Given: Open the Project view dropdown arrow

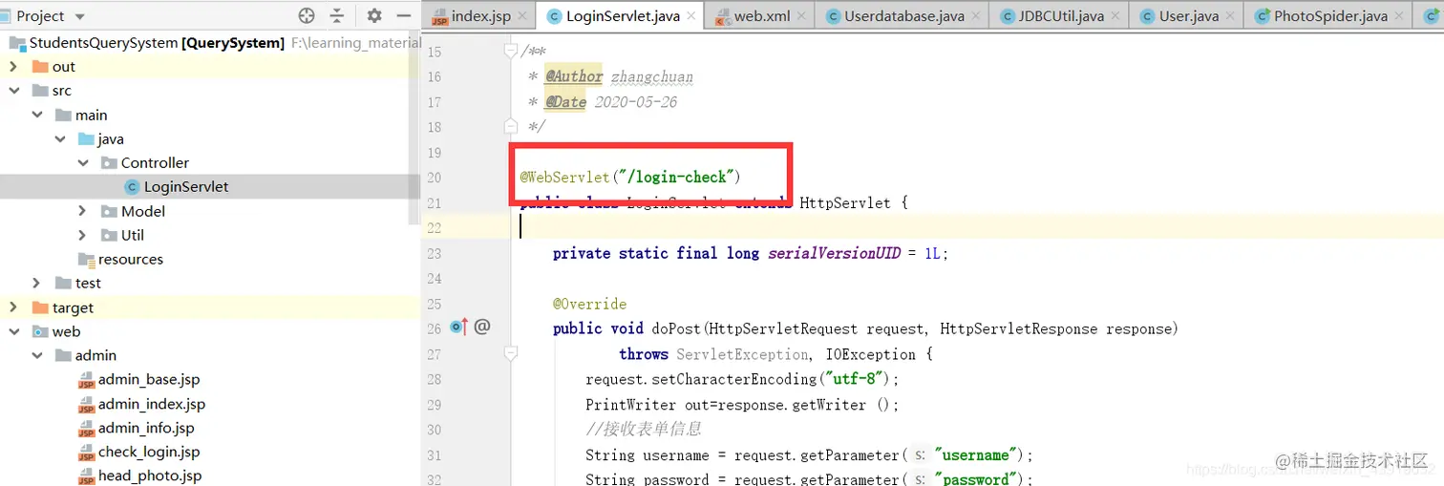Looking at the screenshot, I should pyautogui.click(x=79, y=17).
